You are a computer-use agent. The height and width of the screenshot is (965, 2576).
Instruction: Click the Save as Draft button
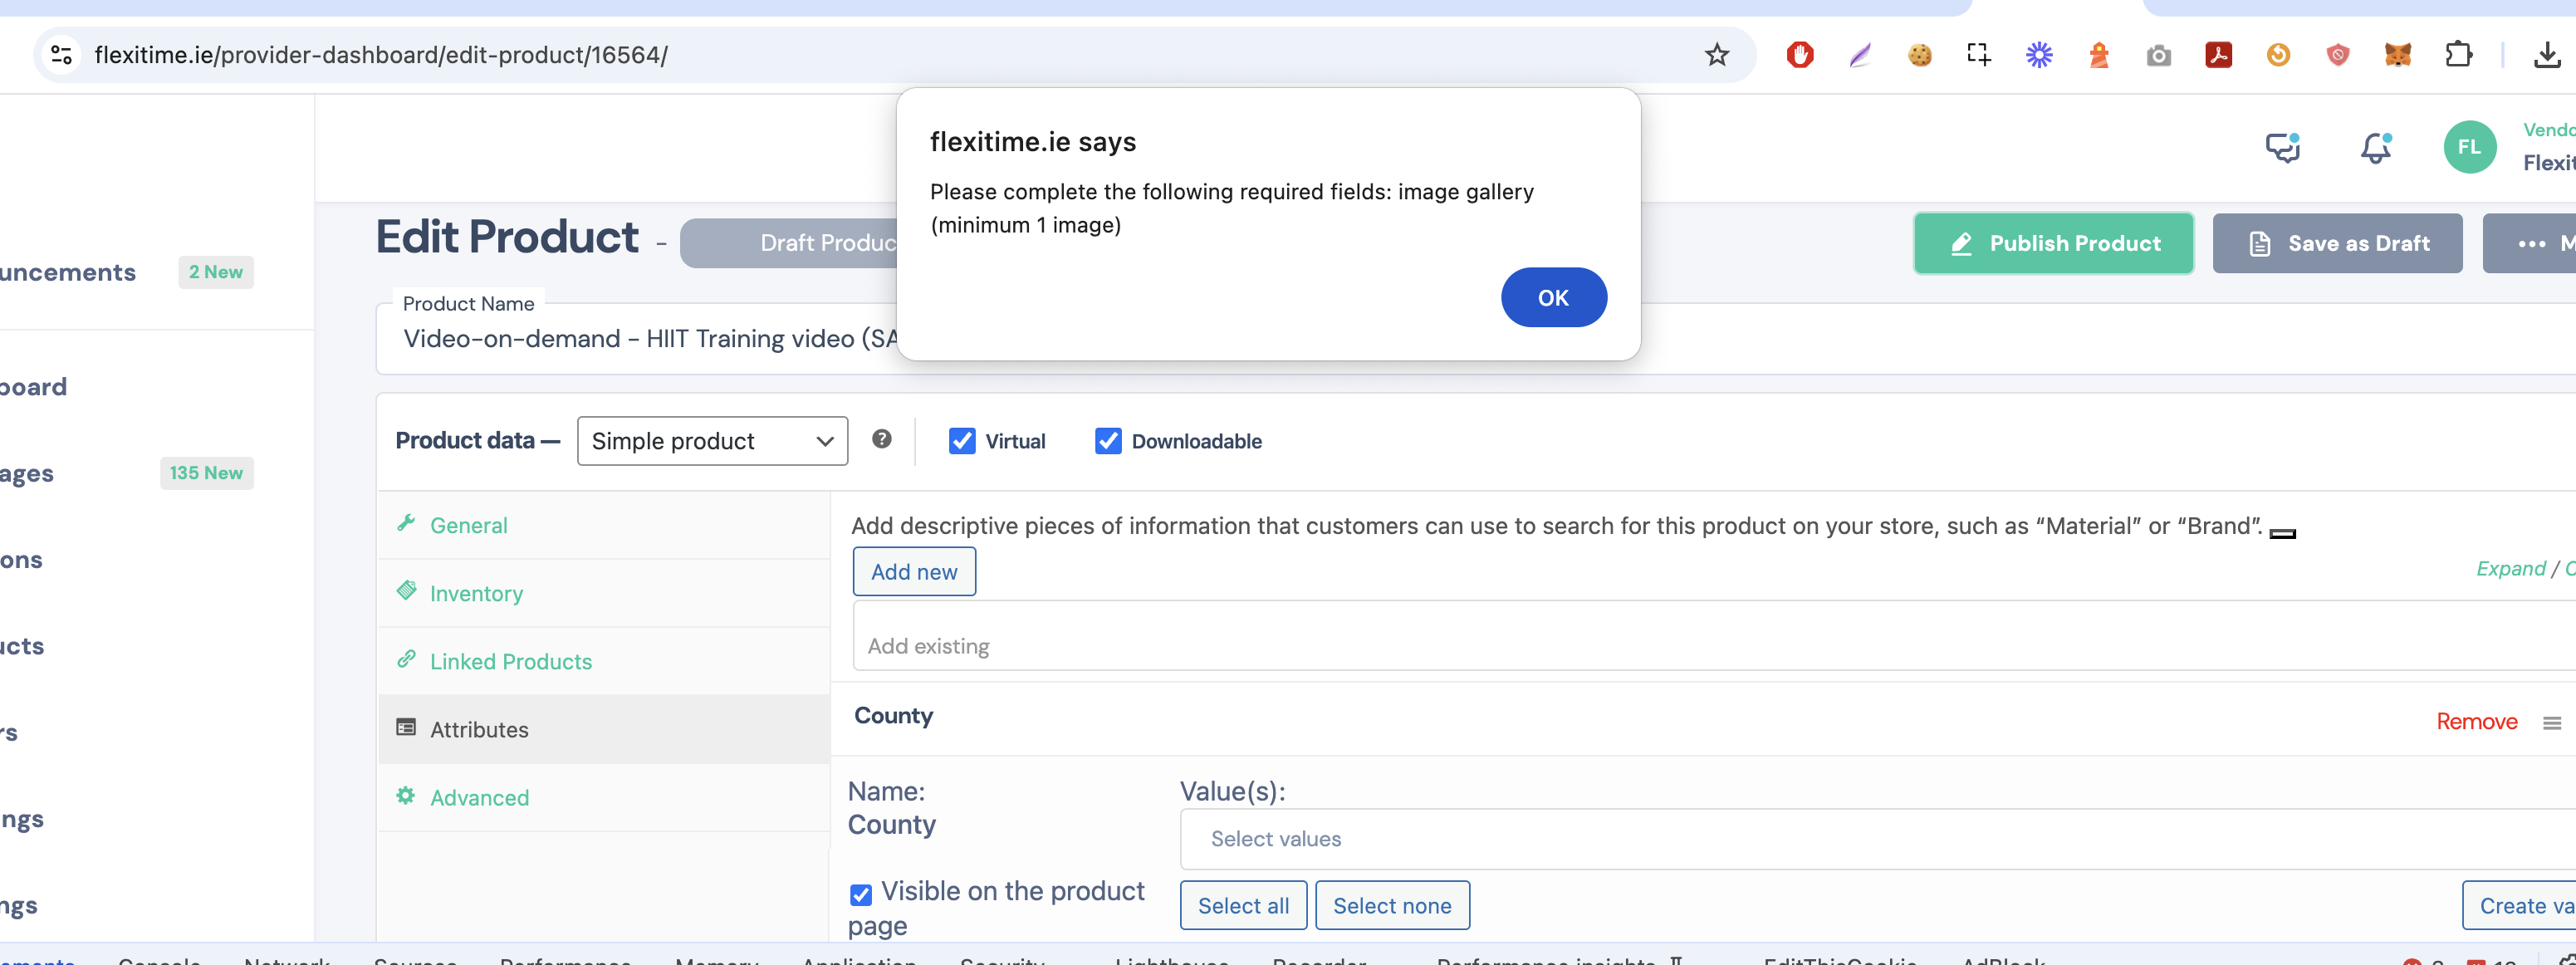2337,243
